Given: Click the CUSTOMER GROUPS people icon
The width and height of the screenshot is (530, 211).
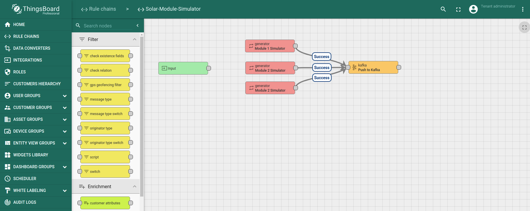Looking at the screenshot, I should click(8, 108).
